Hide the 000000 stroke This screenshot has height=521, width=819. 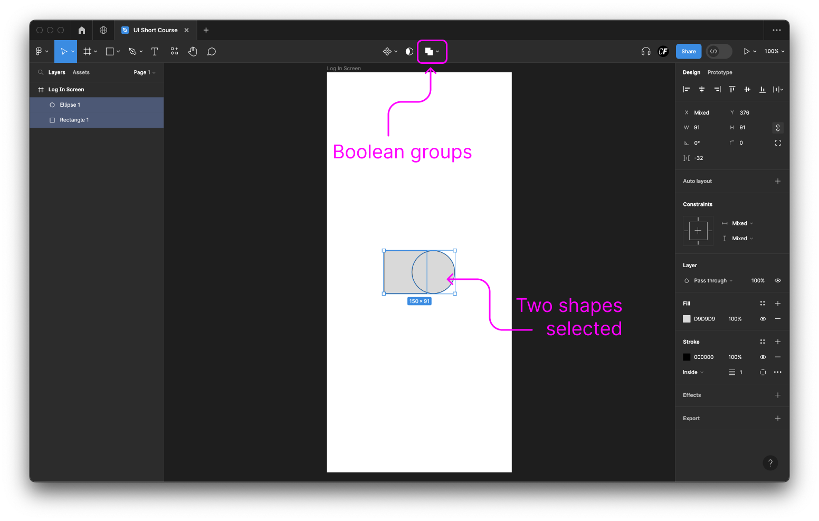tap(763, 357)
